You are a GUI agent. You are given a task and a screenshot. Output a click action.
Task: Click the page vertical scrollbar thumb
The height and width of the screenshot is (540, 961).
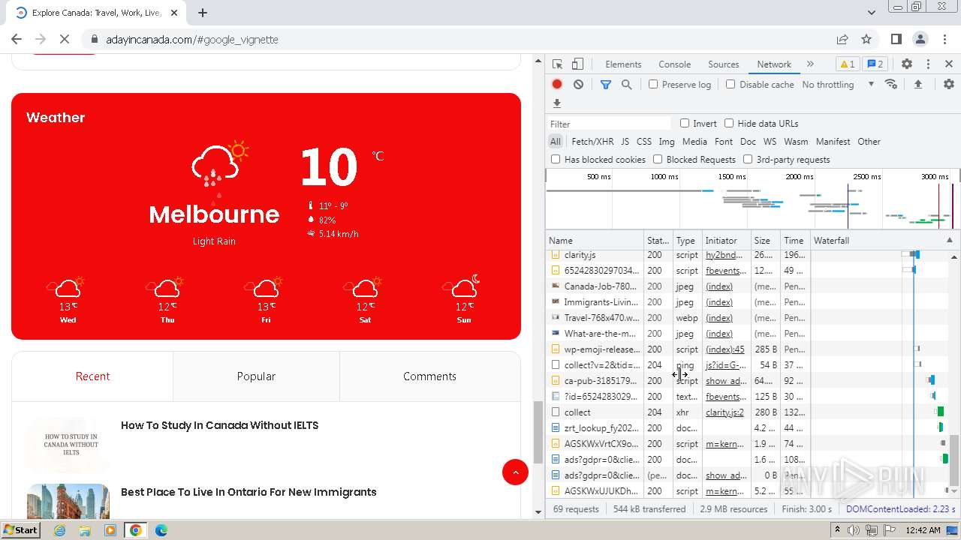538,431
